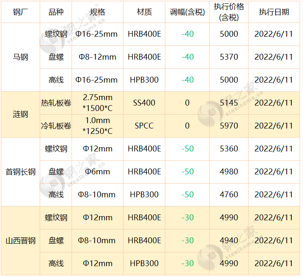Click -40 in the 马钢 盘螺 row
The height and width of the screenshot is (277, 303).
pos(187,57)
